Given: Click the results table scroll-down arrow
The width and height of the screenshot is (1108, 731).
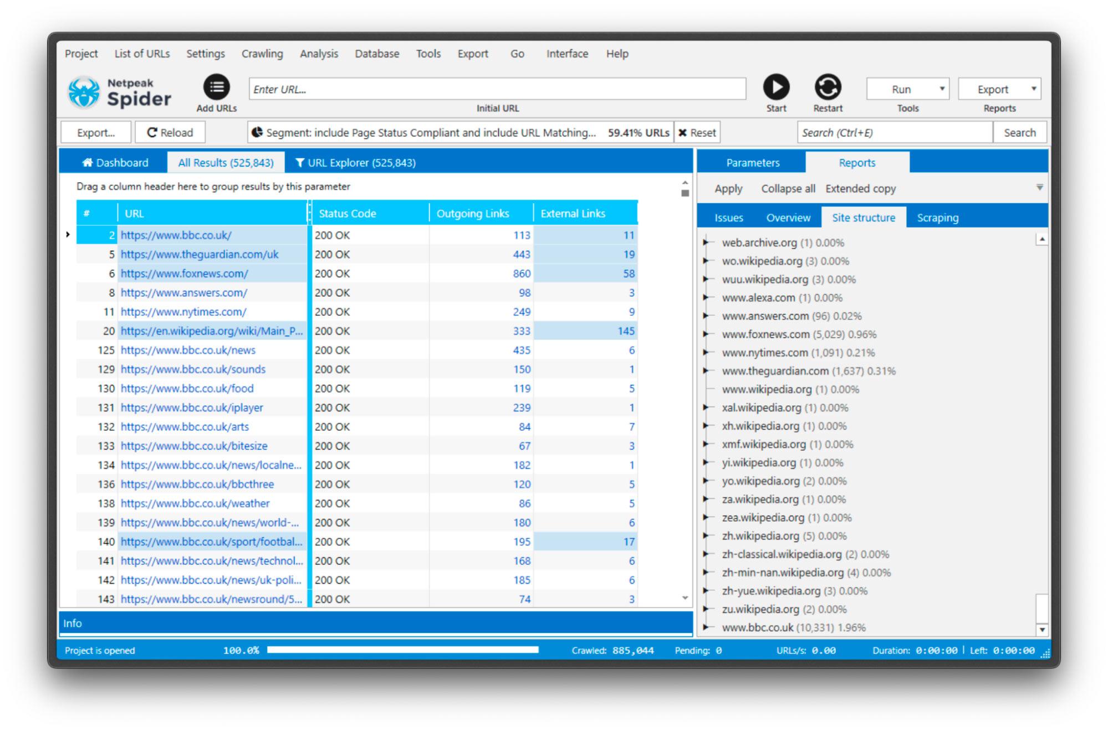Looking at the screenshot, I should click(x=685, y=598).
